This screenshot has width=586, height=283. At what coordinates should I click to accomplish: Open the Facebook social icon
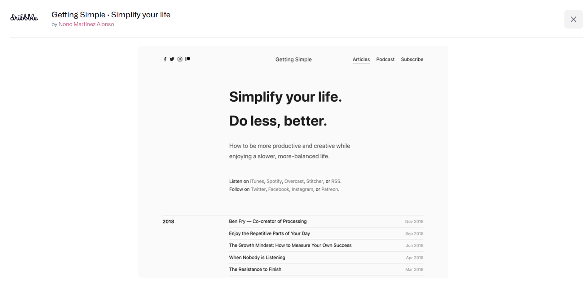(x=165, y=59)
